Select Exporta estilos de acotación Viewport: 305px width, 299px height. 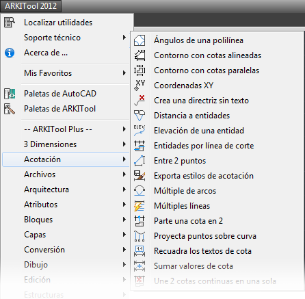(204, 176)
